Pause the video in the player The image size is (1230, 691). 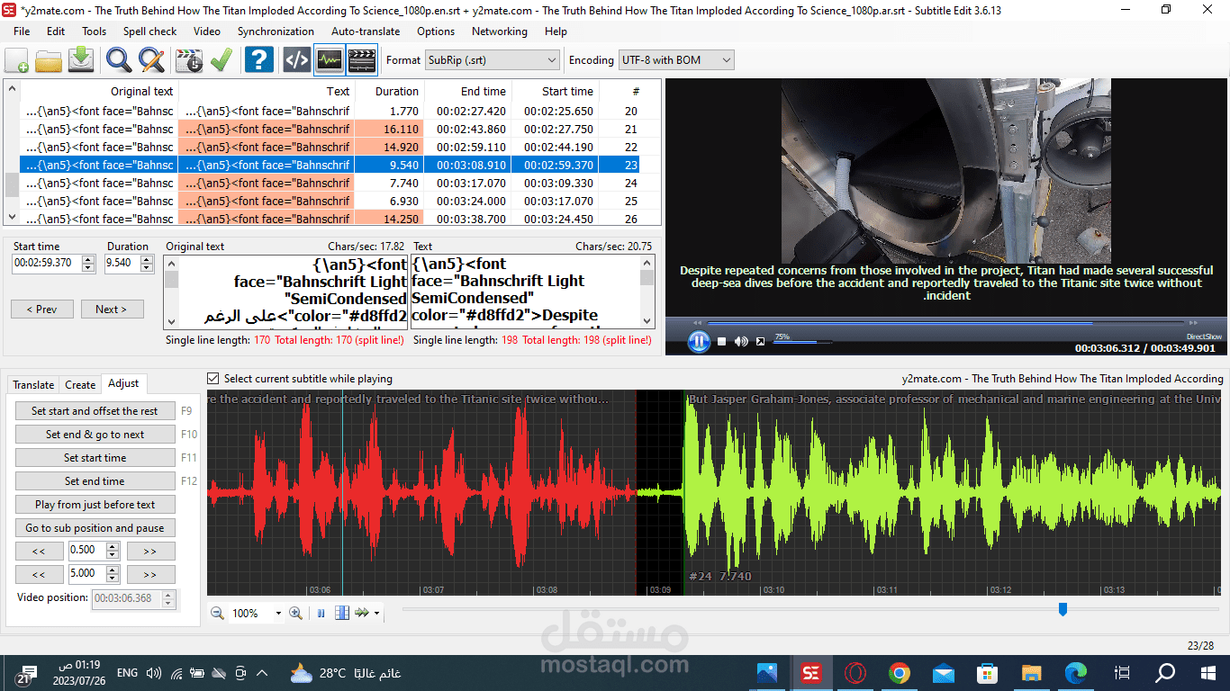(699, 341)
